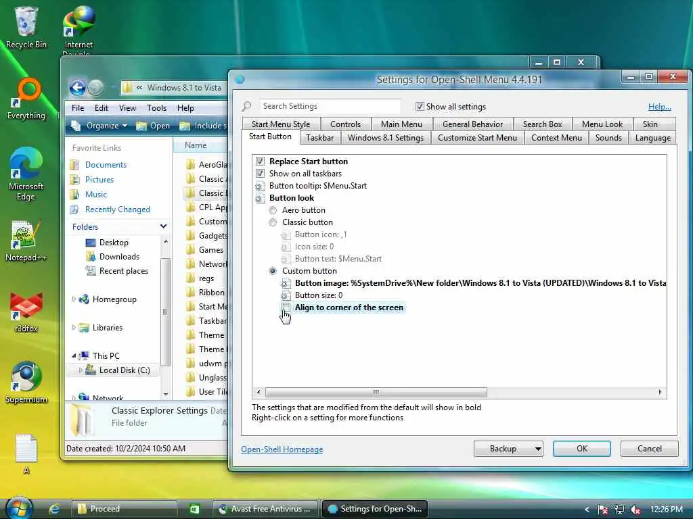Open the Documents favorite link
Viewport: 693px width, 519px height.
106,165
